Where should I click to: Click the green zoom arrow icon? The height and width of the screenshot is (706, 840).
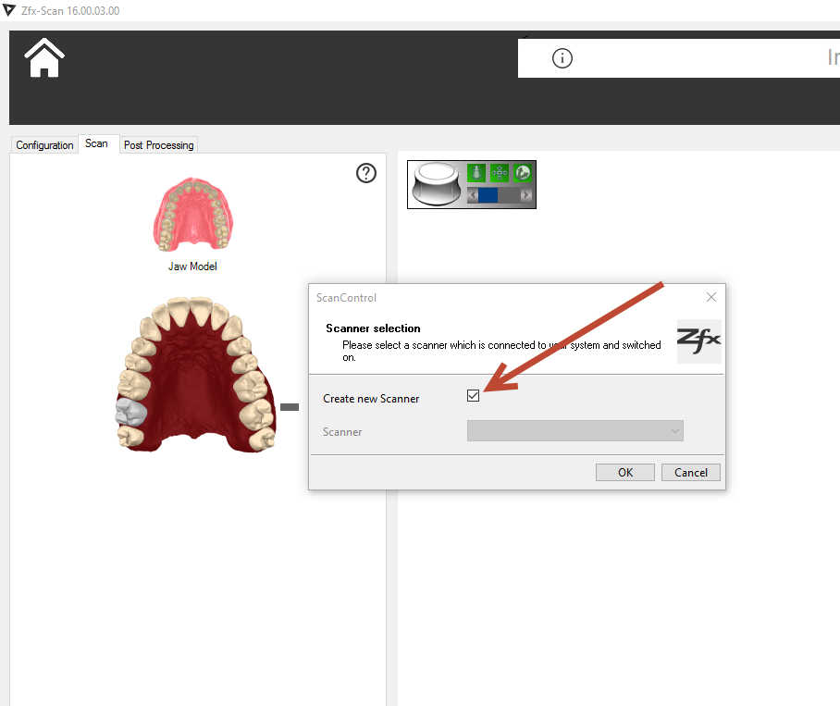[x=476, y=172]
